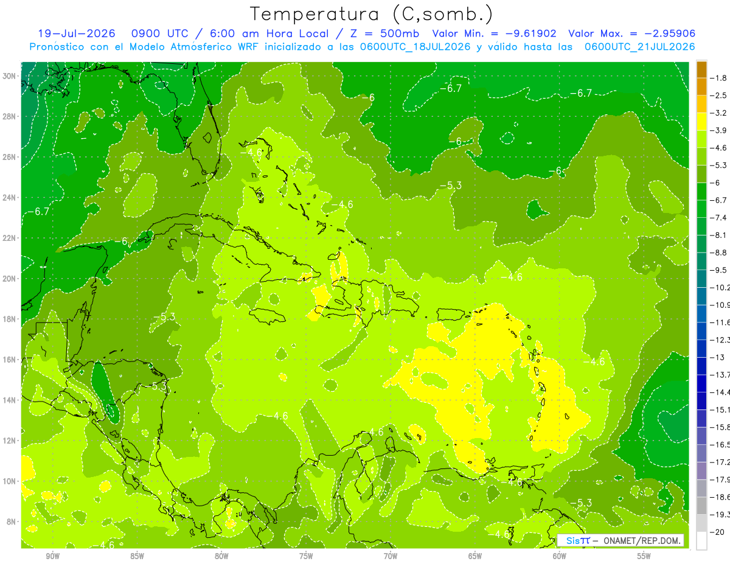Select the "Z = 500mb" level text
730x564 pixels.
385,33
